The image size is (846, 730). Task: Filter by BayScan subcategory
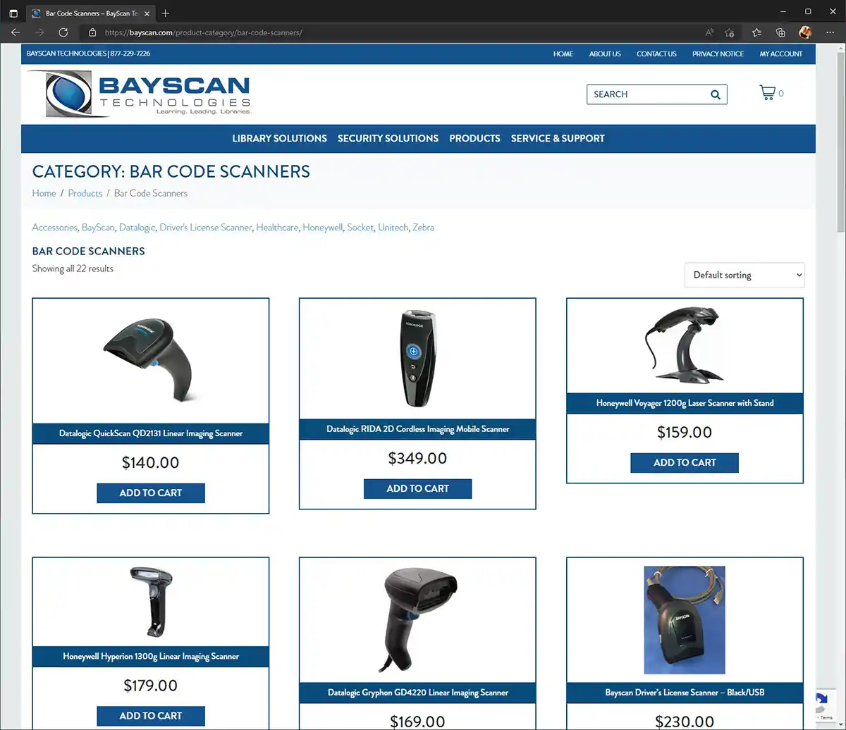point(98,228)
